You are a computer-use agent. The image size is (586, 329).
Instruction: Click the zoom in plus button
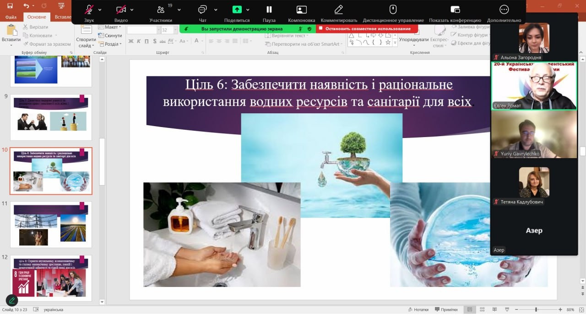pos(560,310)
